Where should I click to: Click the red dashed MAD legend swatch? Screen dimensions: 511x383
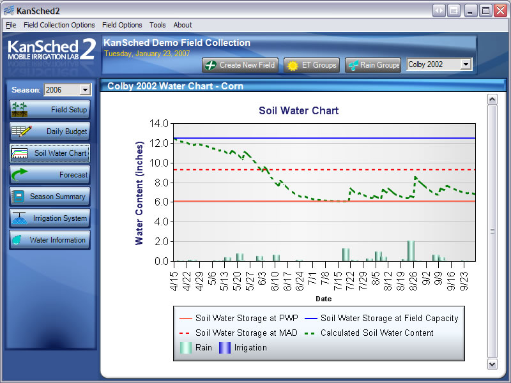[185, 333]
